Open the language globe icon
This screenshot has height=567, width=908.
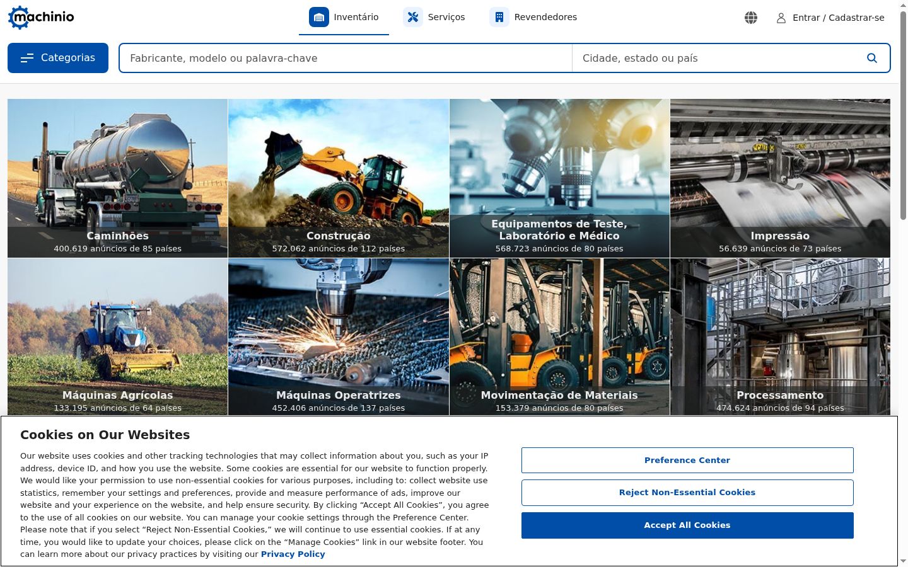click(x=750, y=18)
